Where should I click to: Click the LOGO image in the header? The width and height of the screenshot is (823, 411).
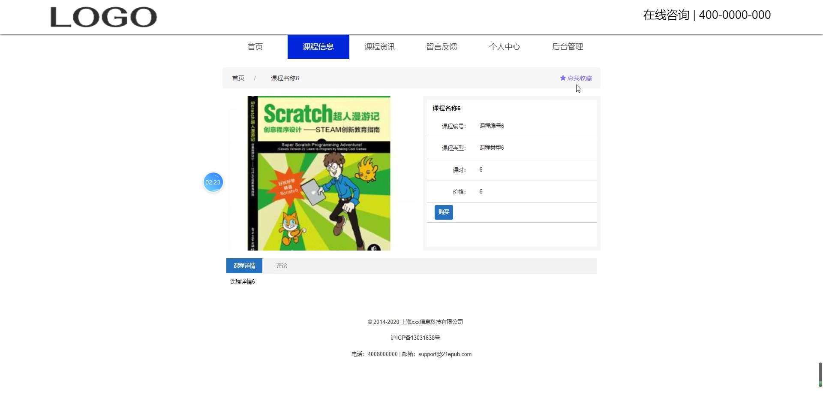[103, 17]
